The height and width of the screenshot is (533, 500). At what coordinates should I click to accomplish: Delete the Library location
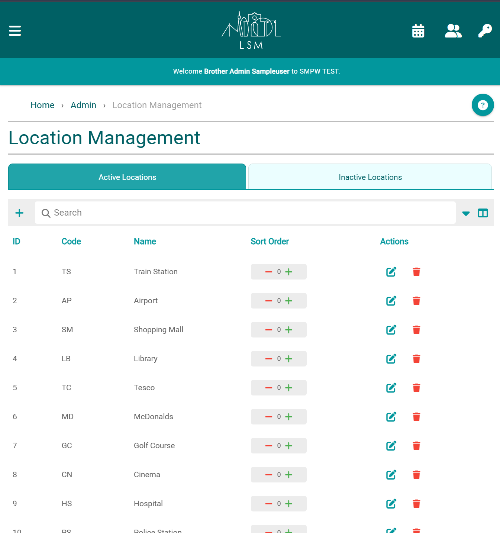point(416,359)
